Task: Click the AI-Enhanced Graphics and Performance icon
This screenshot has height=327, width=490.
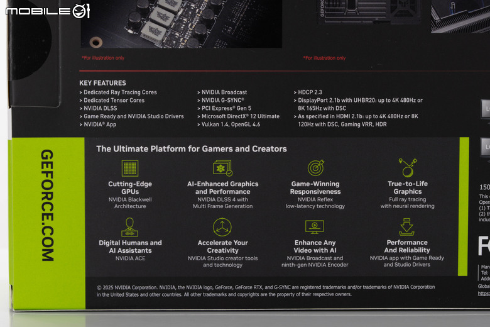Action: click(x=222, y=168)
